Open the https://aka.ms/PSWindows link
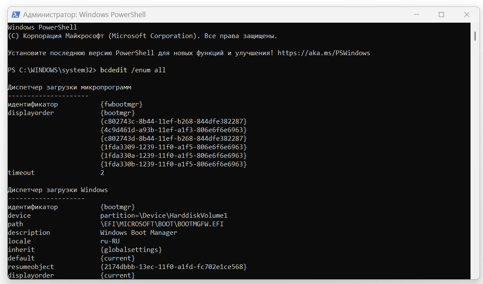Image resolution: width=483 pixels, height=284 pixels. [324, 53]
